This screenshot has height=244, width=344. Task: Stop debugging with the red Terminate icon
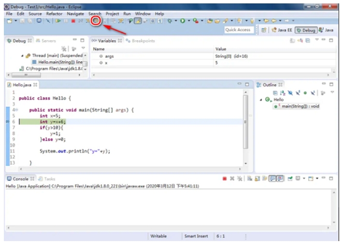coord(73,21)
